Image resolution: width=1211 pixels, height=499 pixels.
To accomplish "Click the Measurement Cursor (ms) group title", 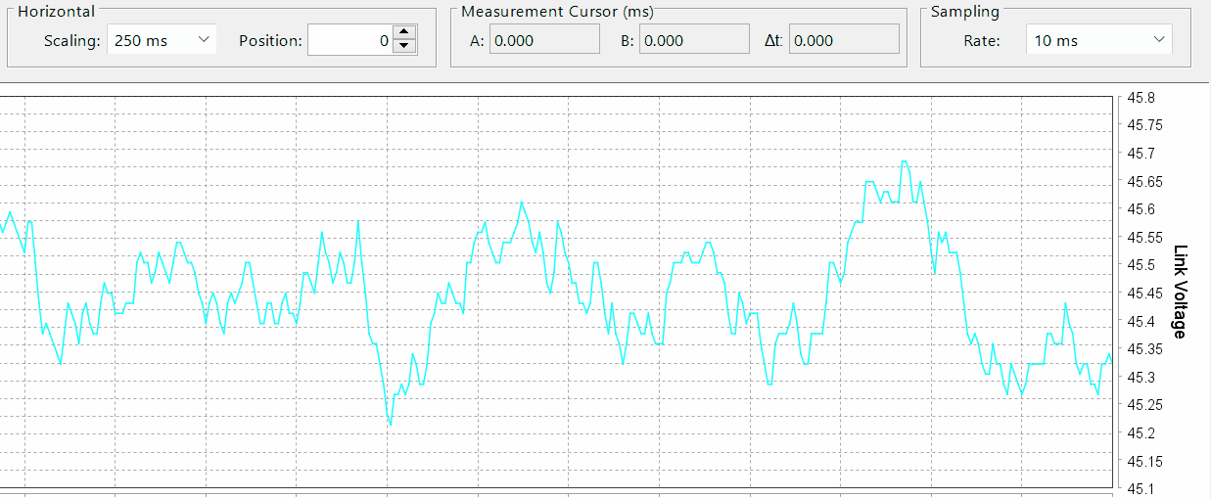I will tap(557, 12).
